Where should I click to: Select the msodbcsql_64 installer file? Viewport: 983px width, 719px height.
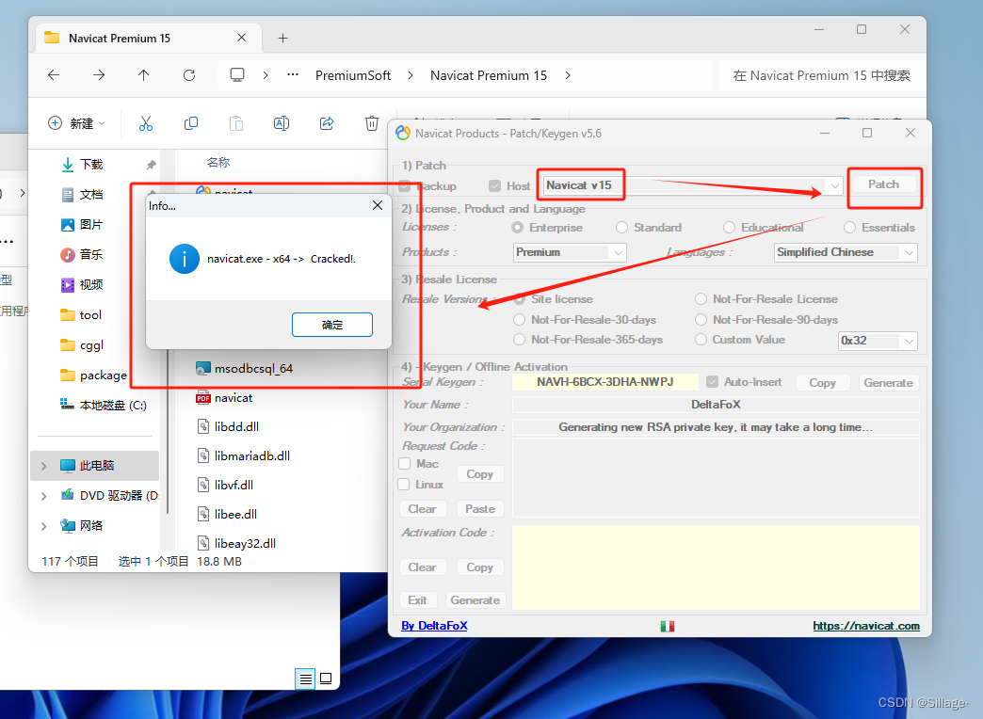click(x=245, y=369)
